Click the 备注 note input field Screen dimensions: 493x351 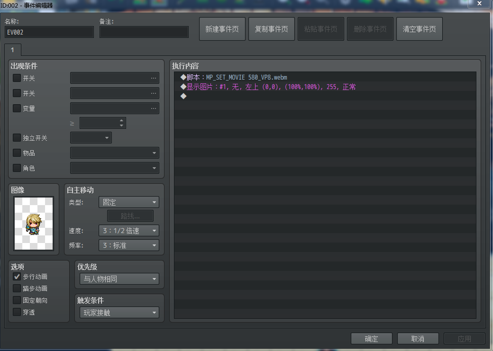[144, 32]
